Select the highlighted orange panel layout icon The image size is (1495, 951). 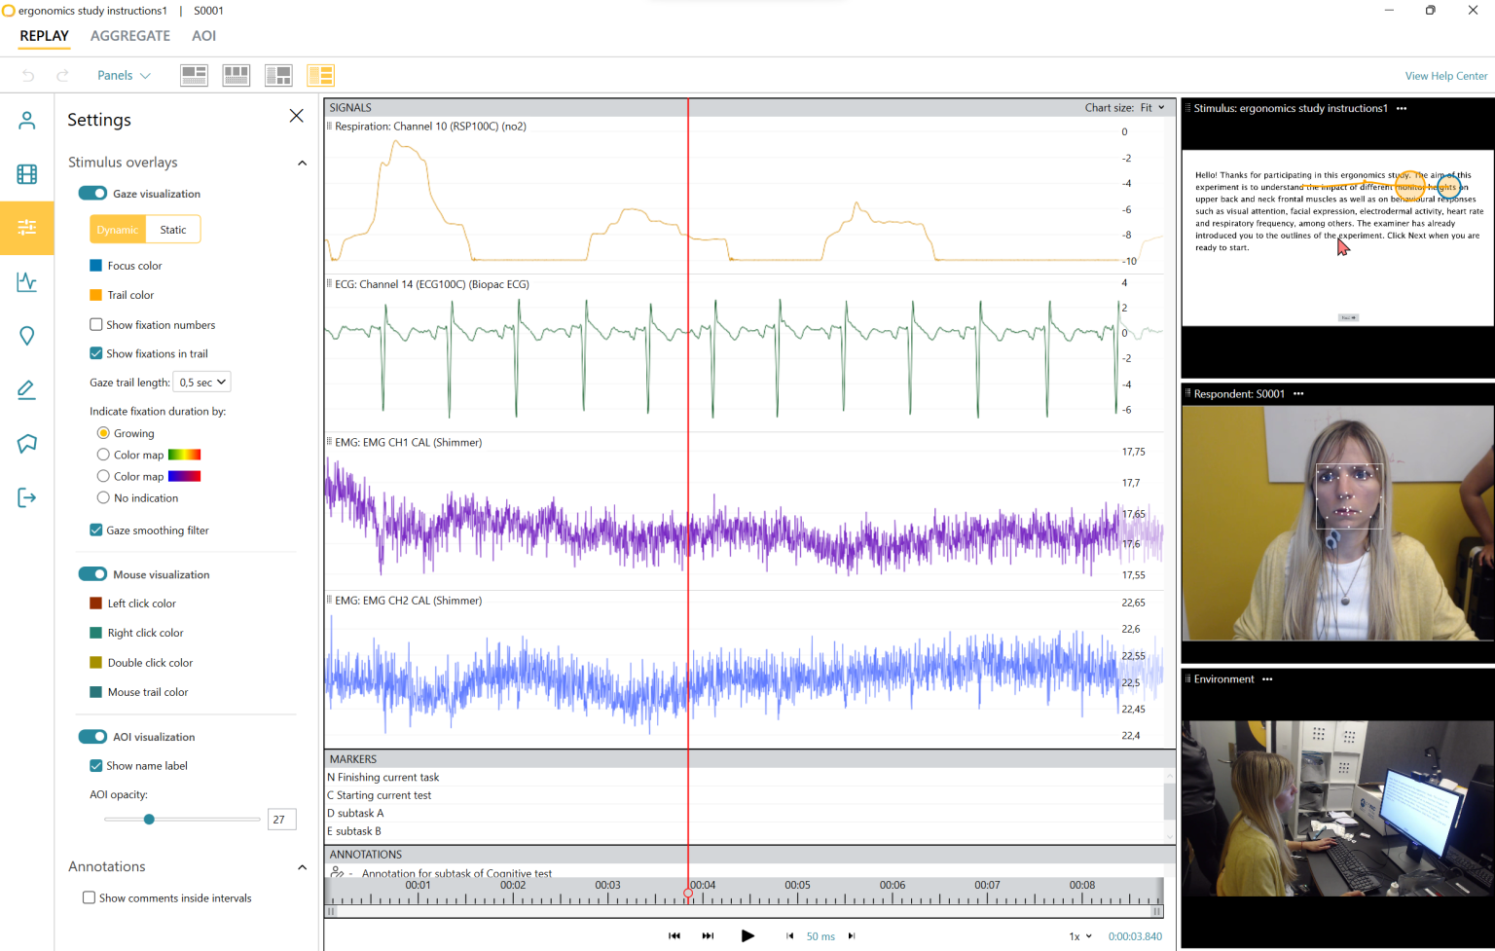click(320, 75)
